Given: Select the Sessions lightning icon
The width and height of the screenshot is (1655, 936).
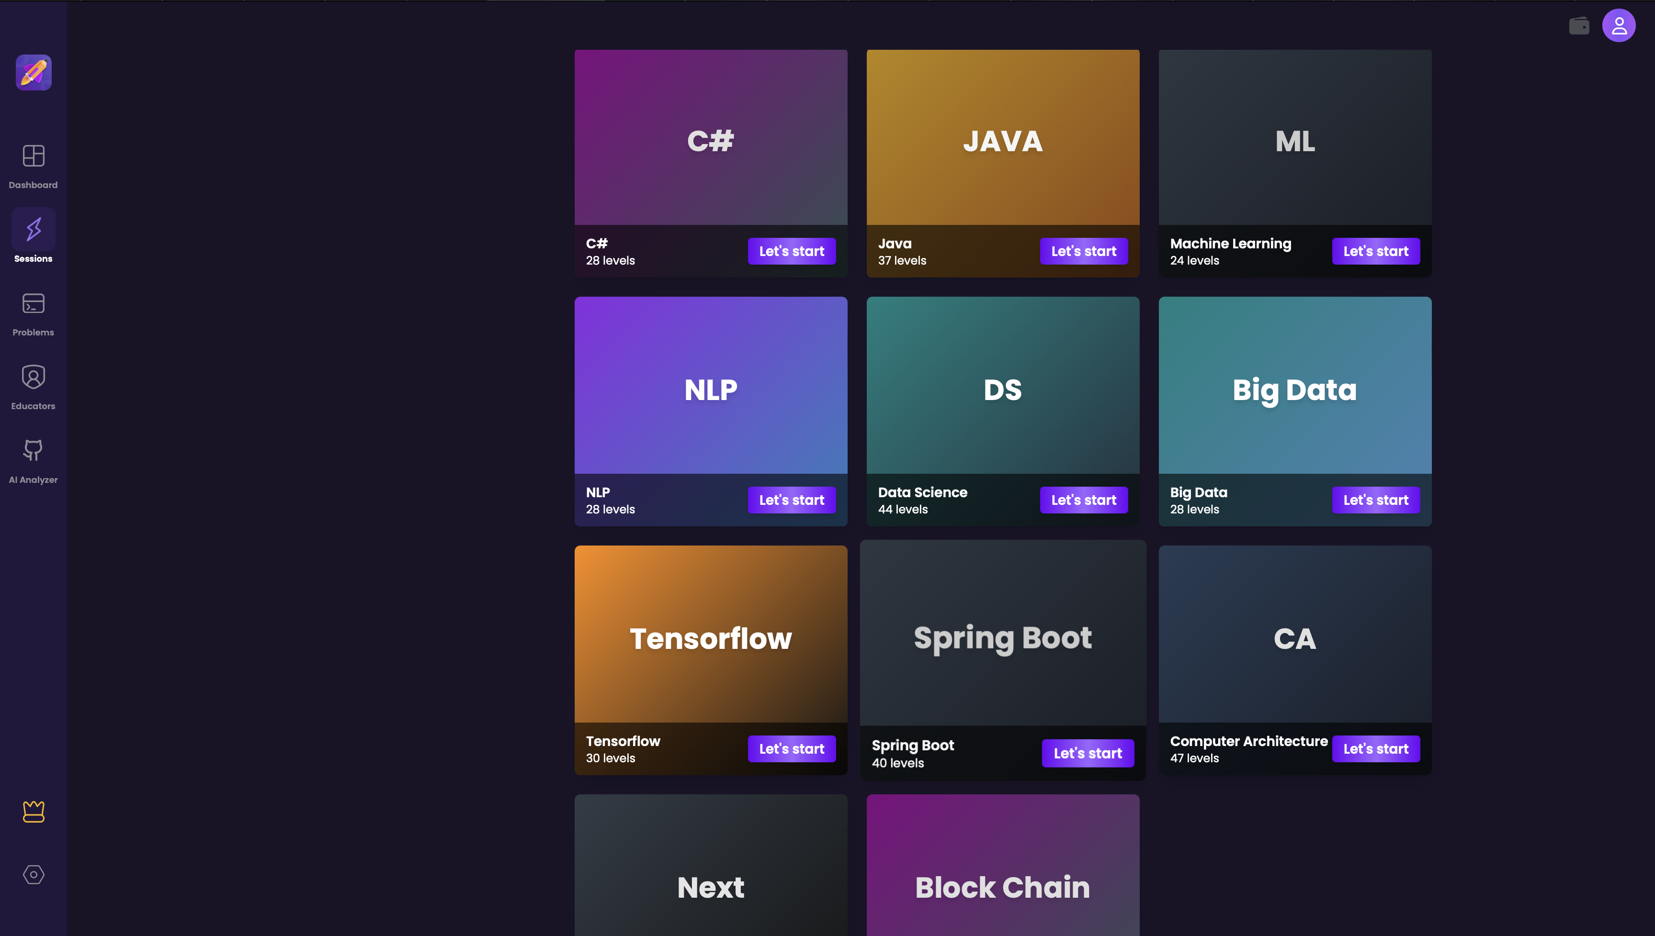Looking at the screenshot, I should click(34, 230).
